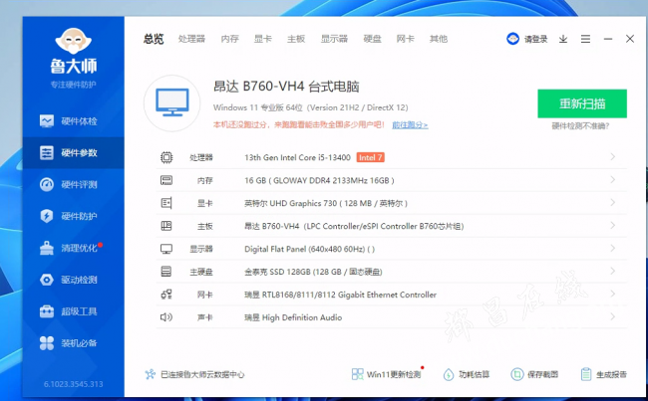Click the 硬件检测不准确? link
This screenshot has width=648, height=401.
580,125
